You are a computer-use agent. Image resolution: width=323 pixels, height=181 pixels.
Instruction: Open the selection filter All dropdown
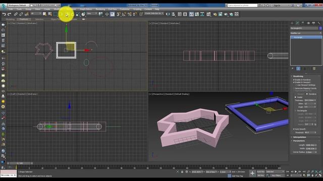point(36,14)
